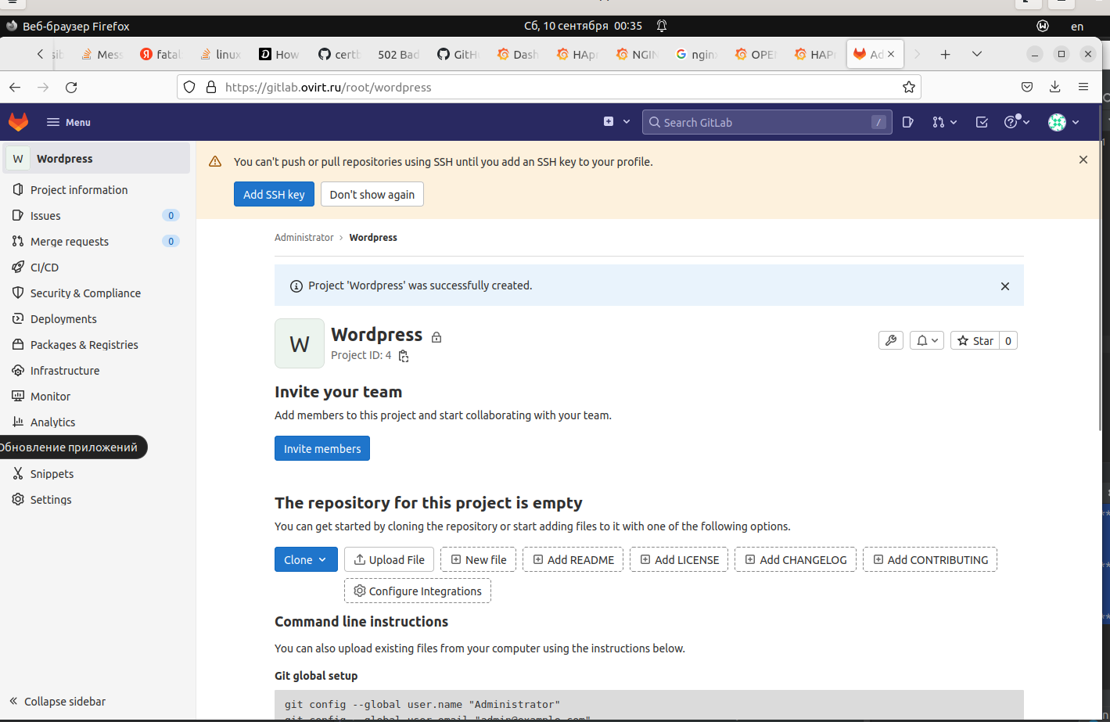
Task: Open Infrastructure sidebar item
Action: coord(95,370)
